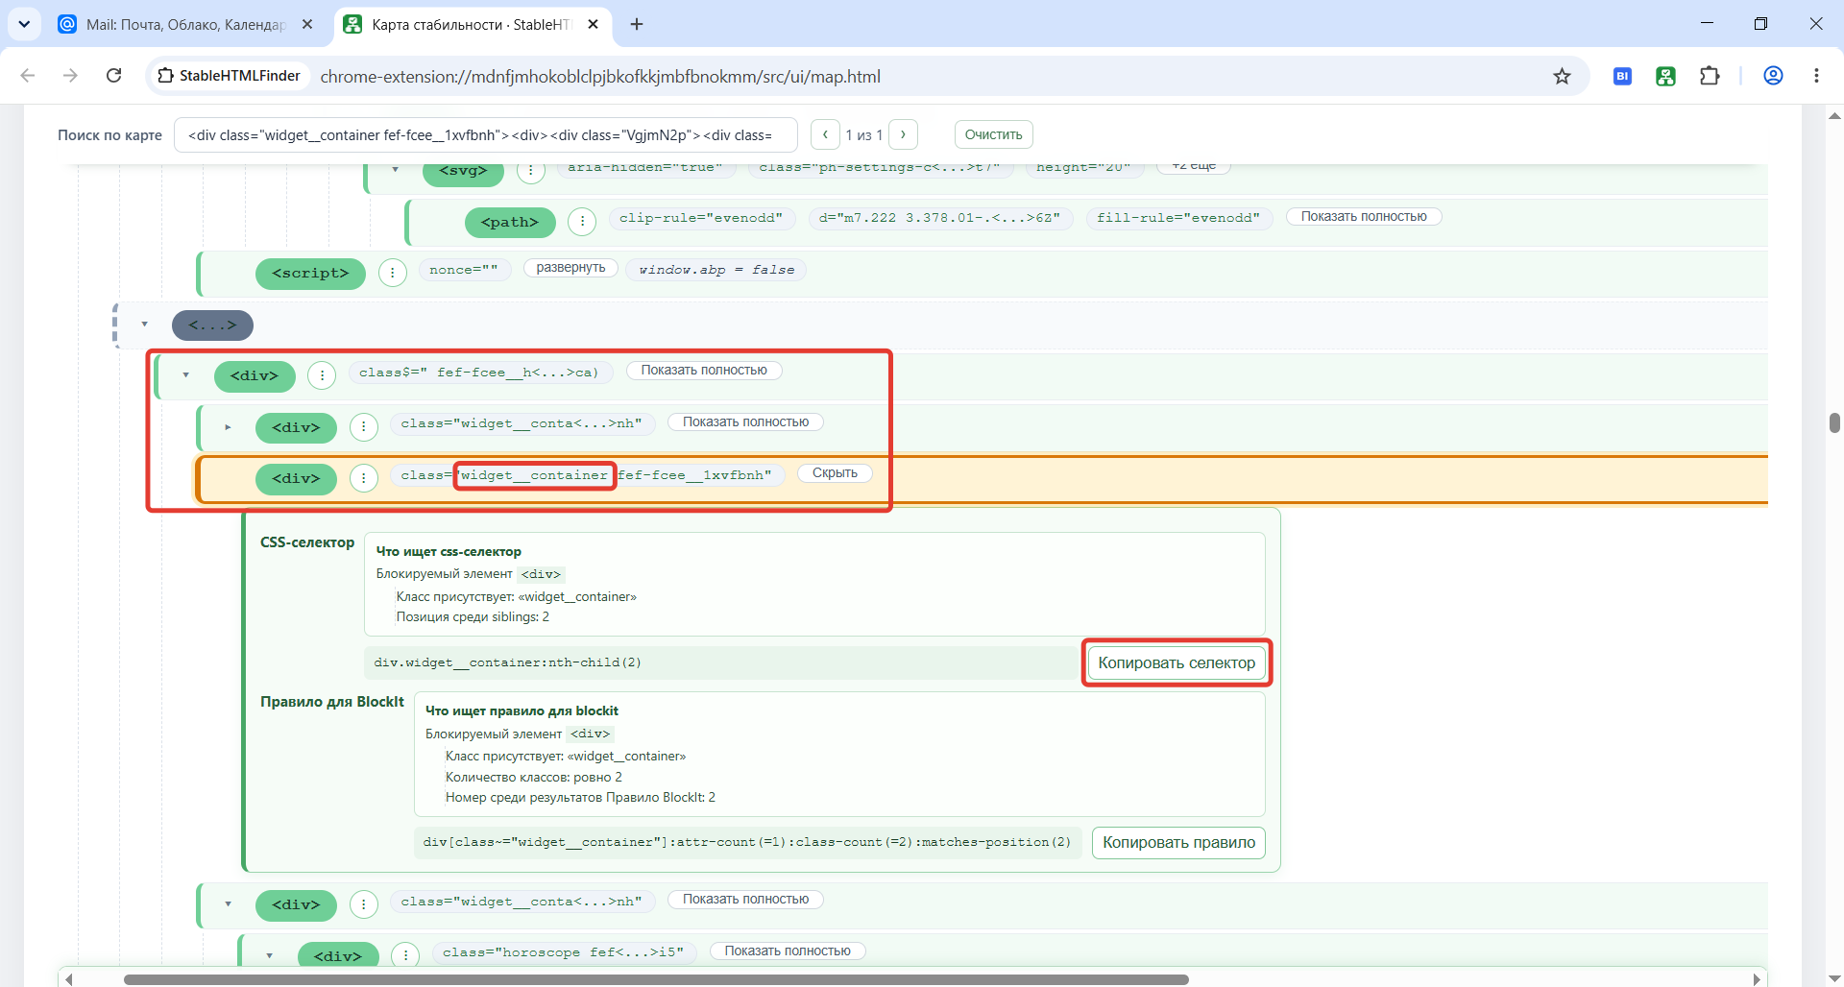Viewport: 1844px width, 987px height.
Task: Open the three-dot menu next to script tag
Action: coord(392,274)
